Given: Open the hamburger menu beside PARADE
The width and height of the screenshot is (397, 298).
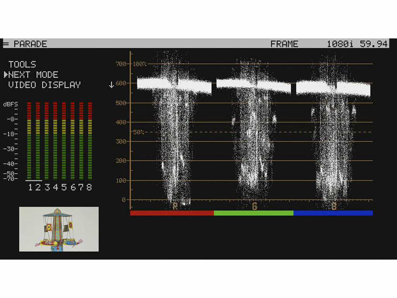Looking at the screenshot, I should coord(5,43).
